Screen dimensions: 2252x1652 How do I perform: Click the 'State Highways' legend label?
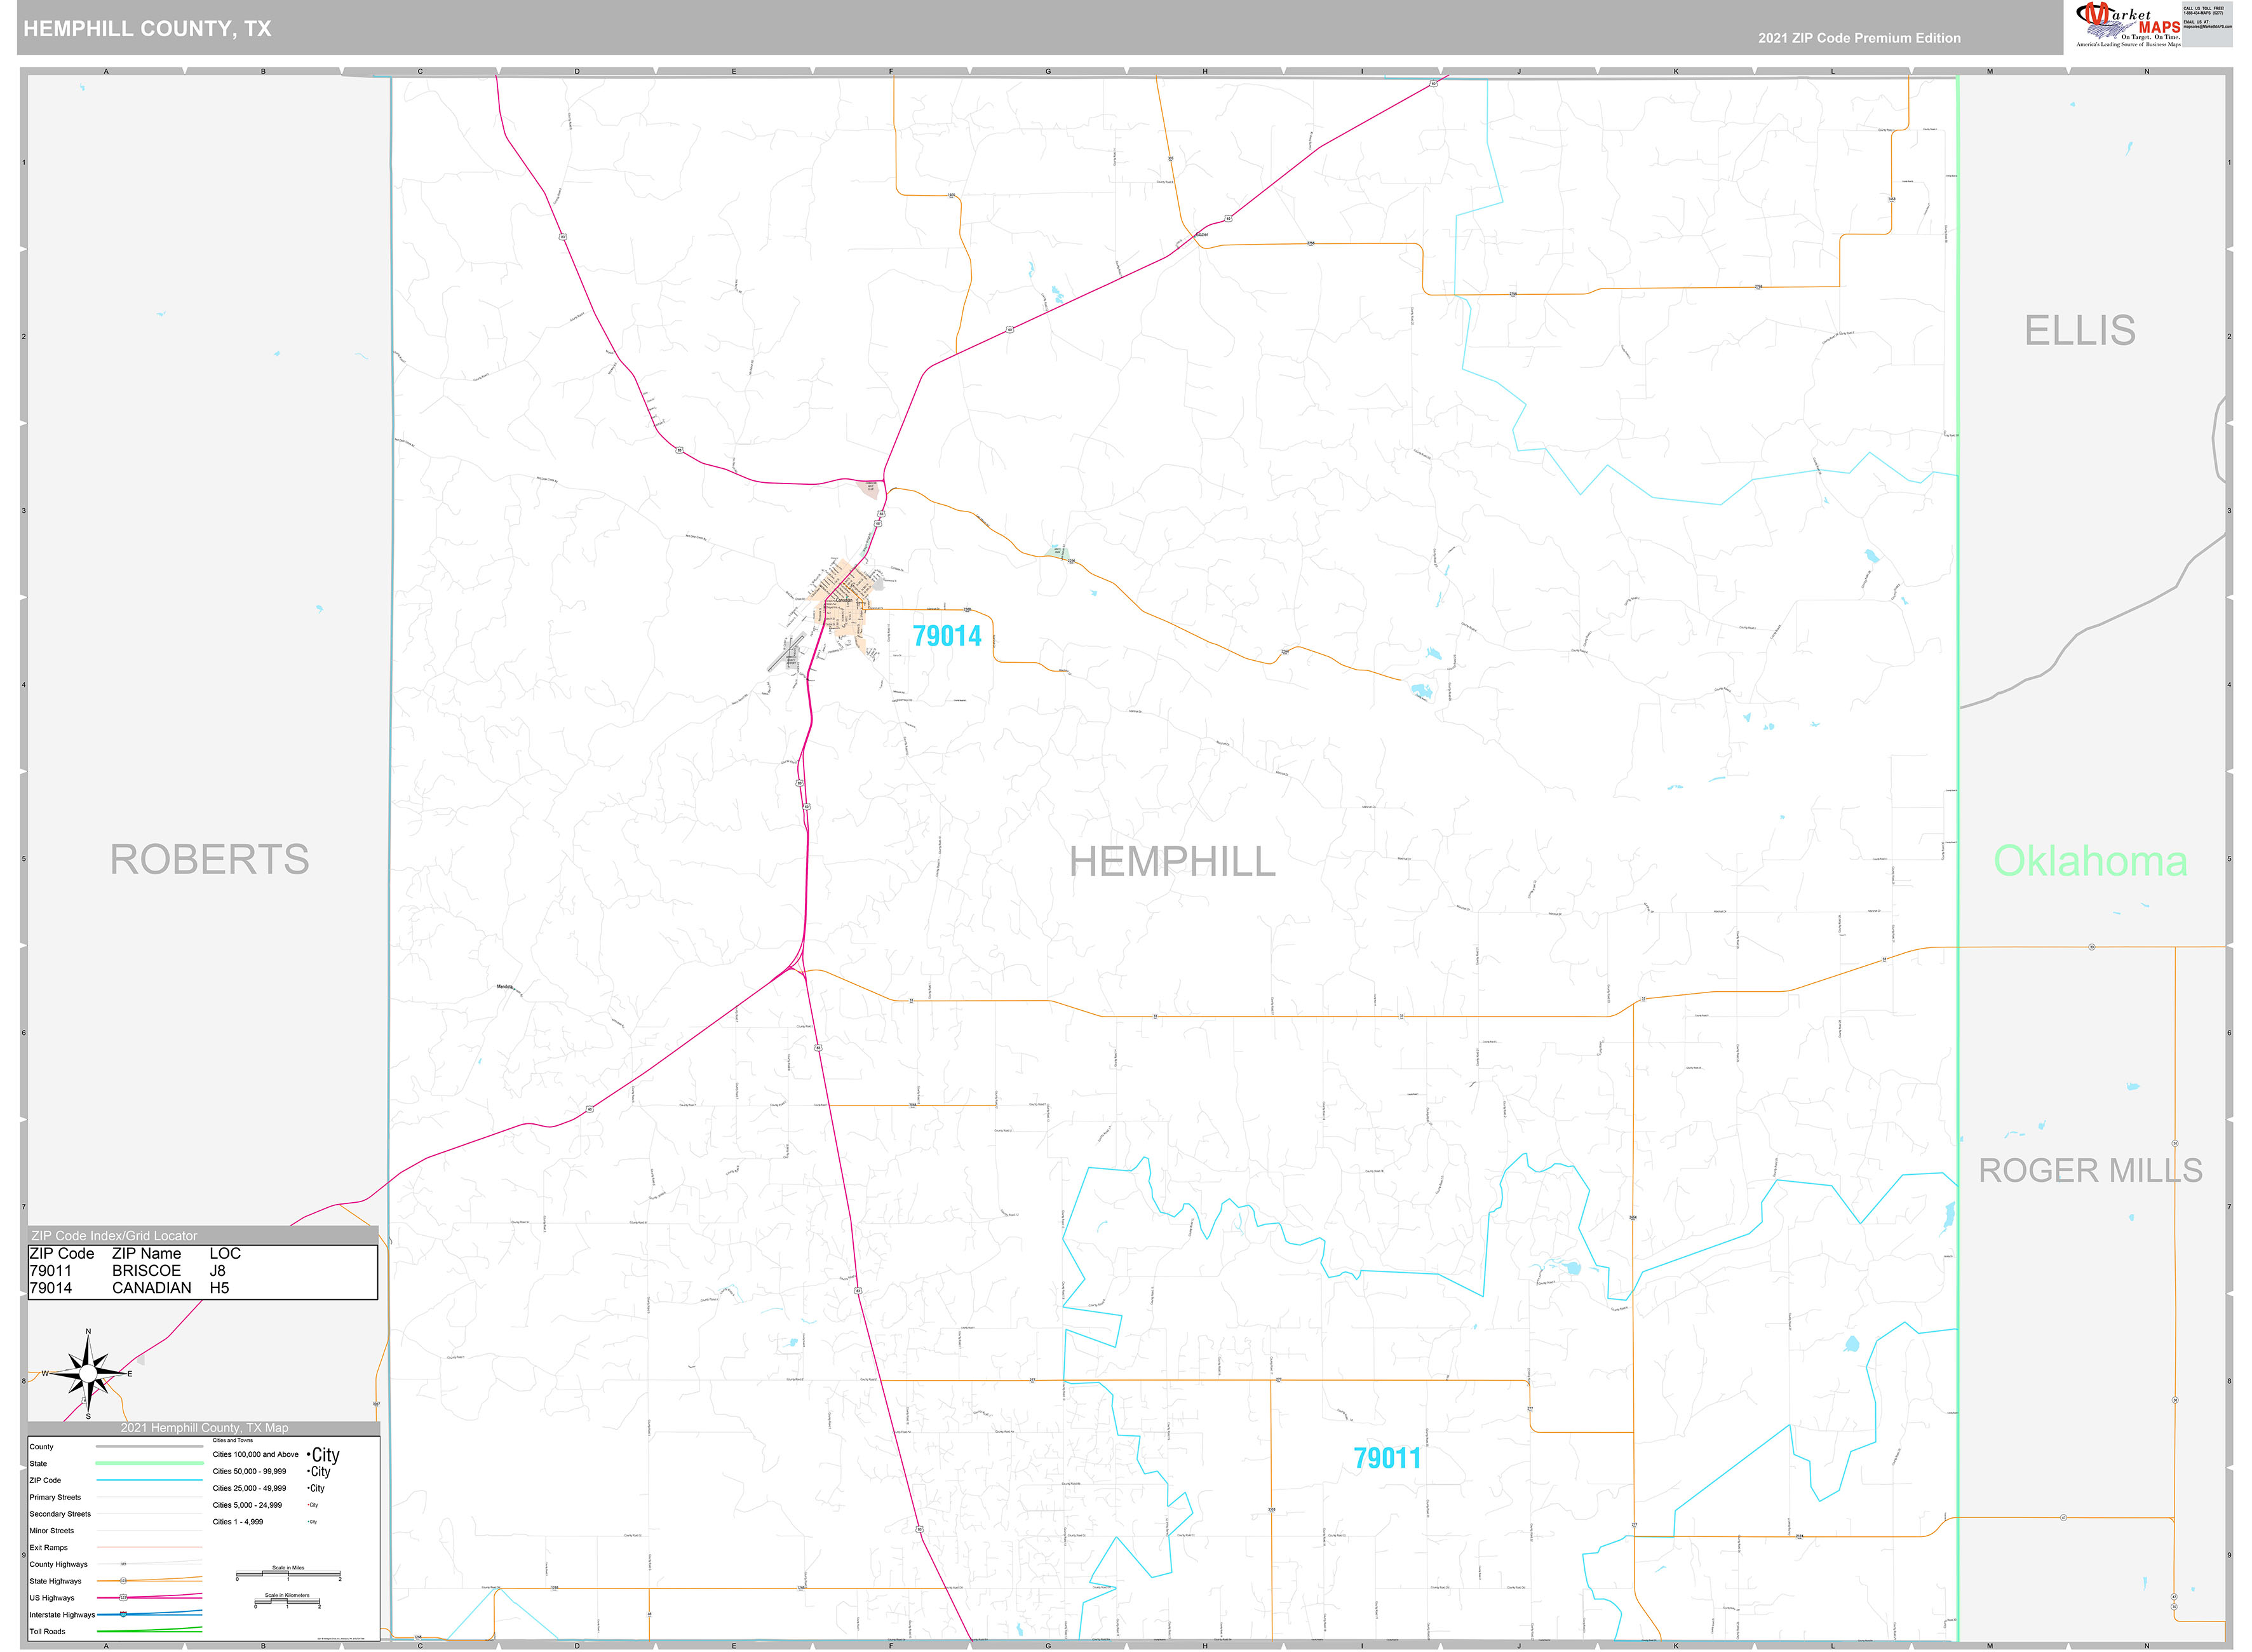point(56,1581)
